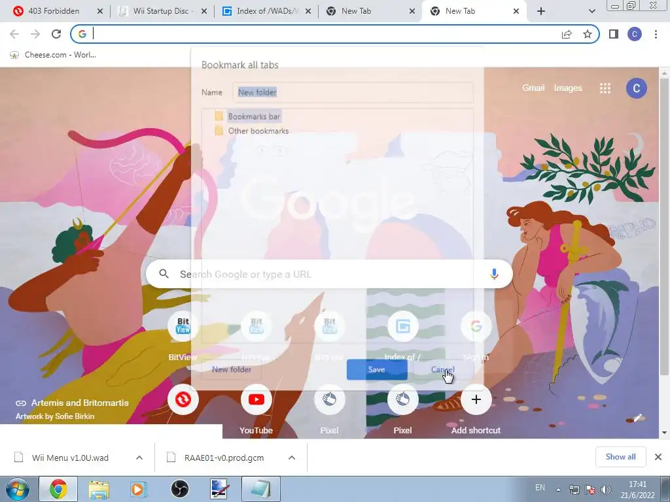Open the Chrome three-dot menu
Image resolution: width=670 pixels, height=502 pixels.
pos(656,34)
